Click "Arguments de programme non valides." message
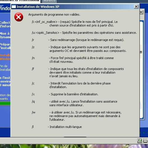The width and height of the screenshot is (148, 148). point(54,14)
